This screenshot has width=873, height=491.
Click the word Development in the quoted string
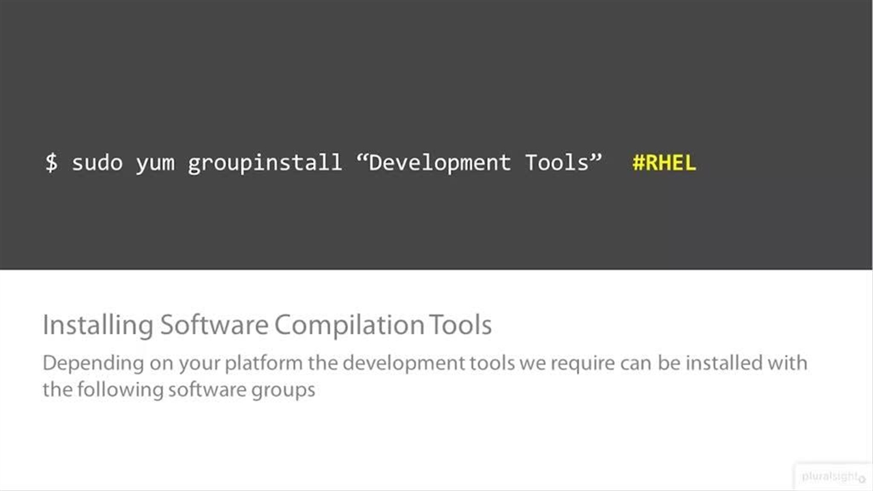pos(439,163)
